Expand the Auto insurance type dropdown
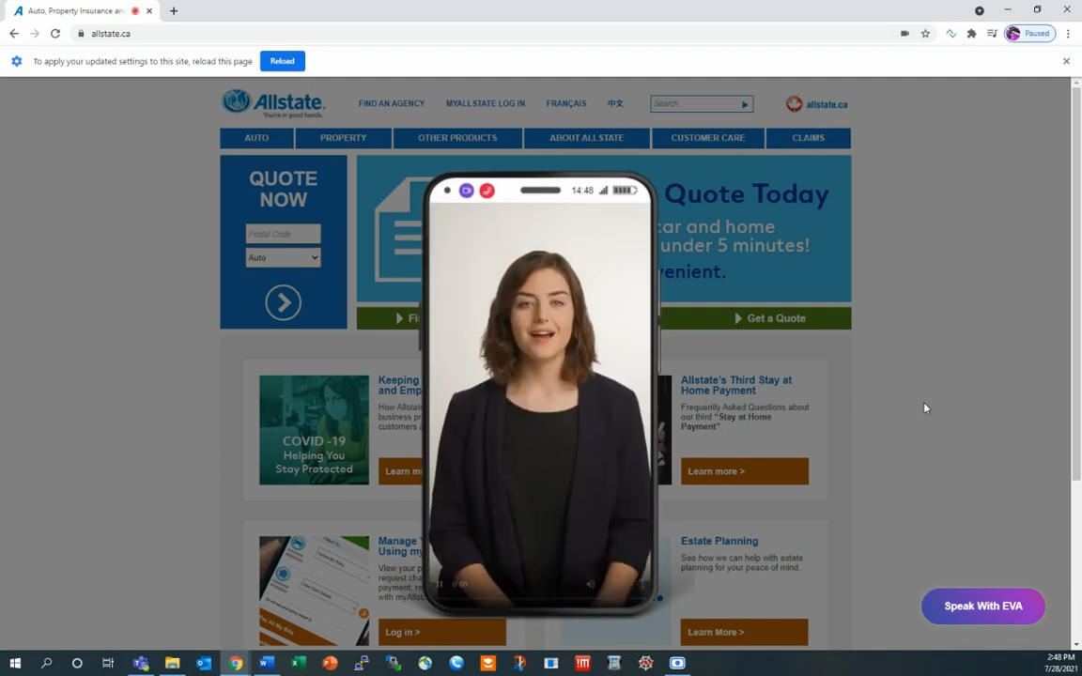 283,257
